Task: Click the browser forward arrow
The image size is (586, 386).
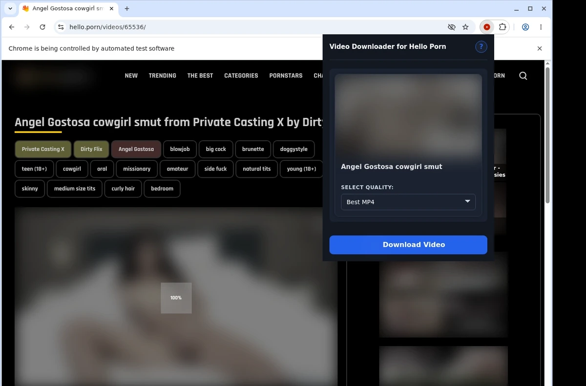Action: pyautogui.click(x=27, y=27)
